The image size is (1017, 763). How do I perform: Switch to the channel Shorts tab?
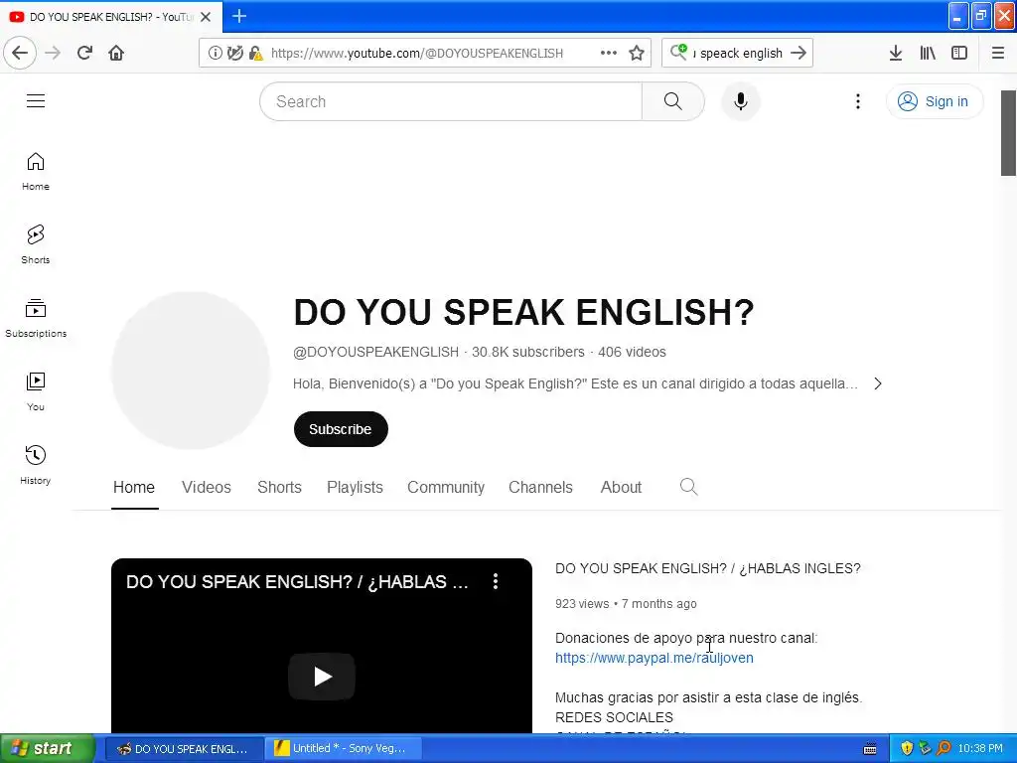point(279,487)
